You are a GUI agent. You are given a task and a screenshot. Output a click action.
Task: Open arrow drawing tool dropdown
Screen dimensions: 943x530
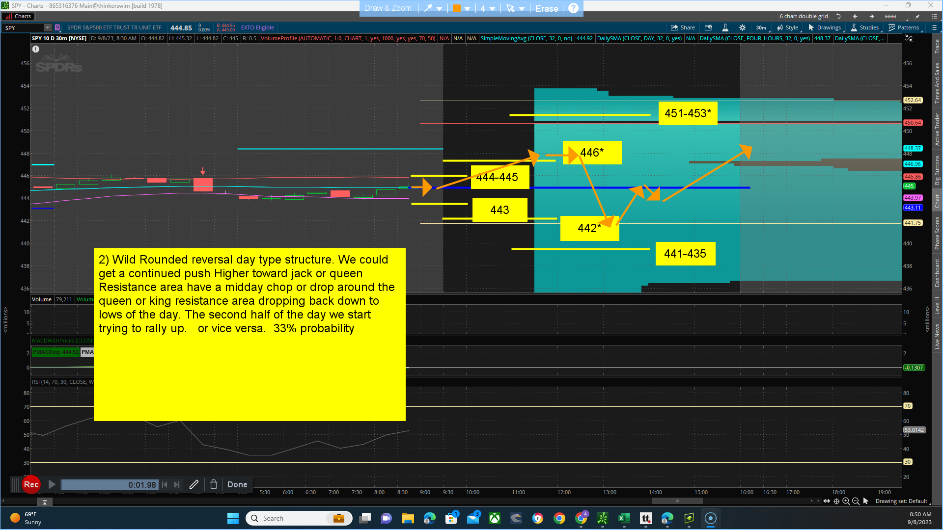tap(440, 8)
